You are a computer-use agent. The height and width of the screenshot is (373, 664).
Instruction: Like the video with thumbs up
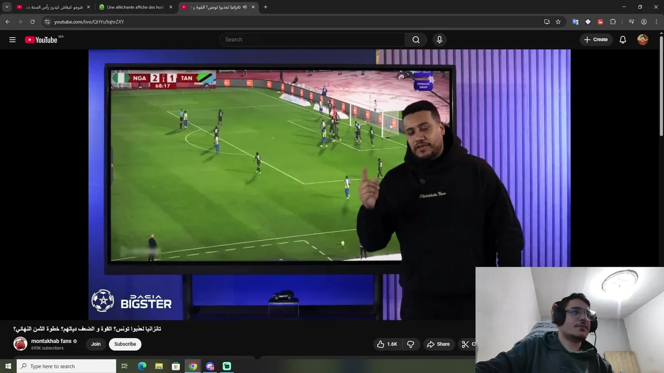387,344
